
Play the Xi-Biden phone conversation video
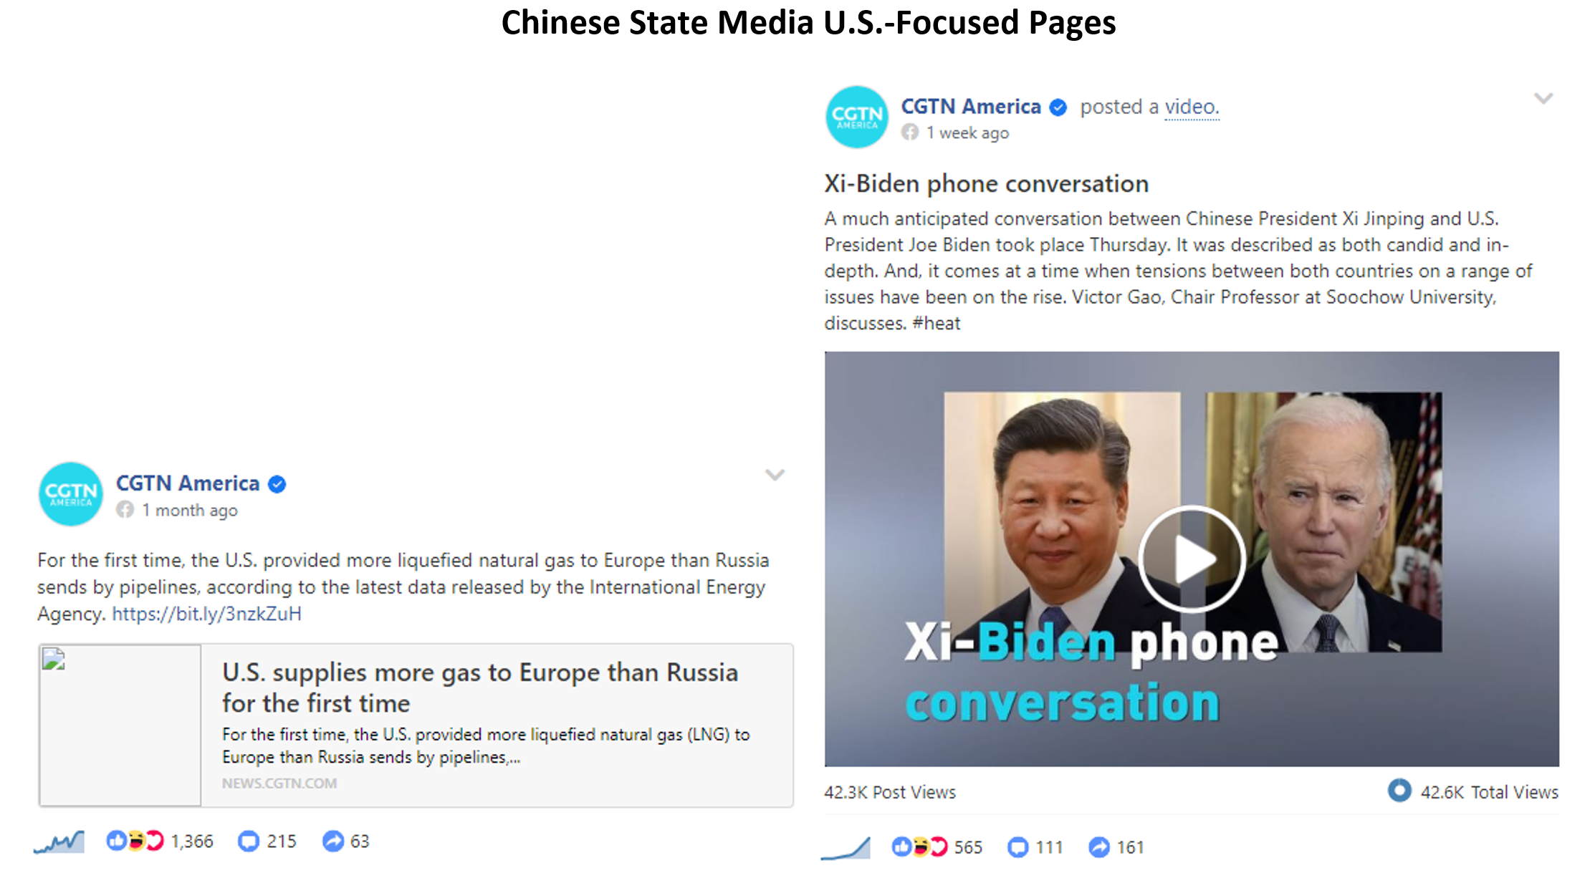[x=1192, y=559]
